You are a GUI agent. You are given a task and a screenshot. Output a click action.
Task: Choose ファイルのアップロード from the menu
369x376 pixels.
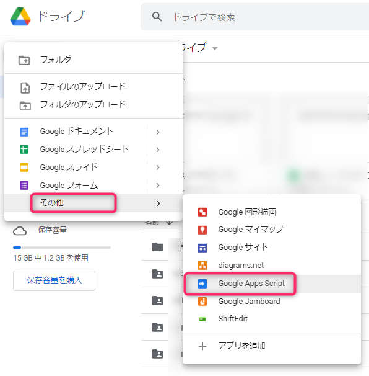coord(93,87)
